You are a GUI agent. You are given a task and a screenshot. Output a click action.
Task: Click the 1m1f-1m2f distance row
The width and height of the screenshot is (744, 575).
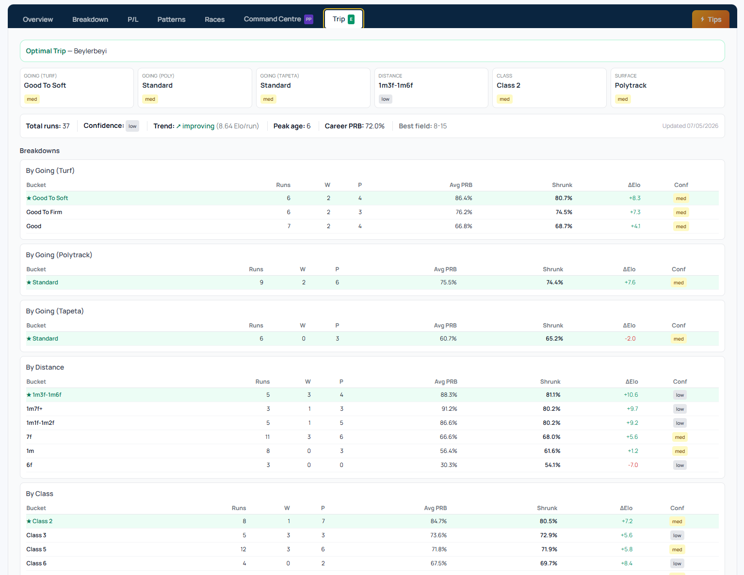(x=372, y=423)
